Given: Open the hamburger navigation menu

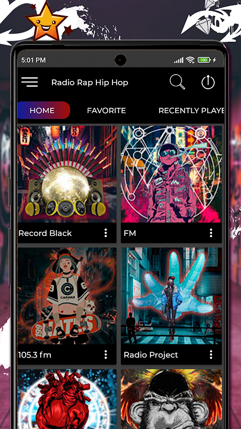Looking at the screenshot, I should [x=30, y=82].
